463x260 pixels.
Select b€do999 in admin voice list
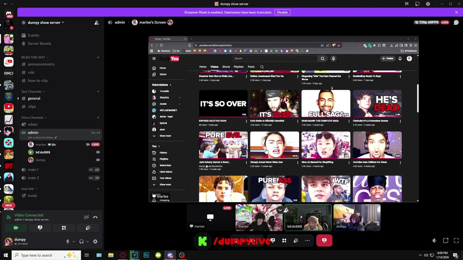pos(43,152)
